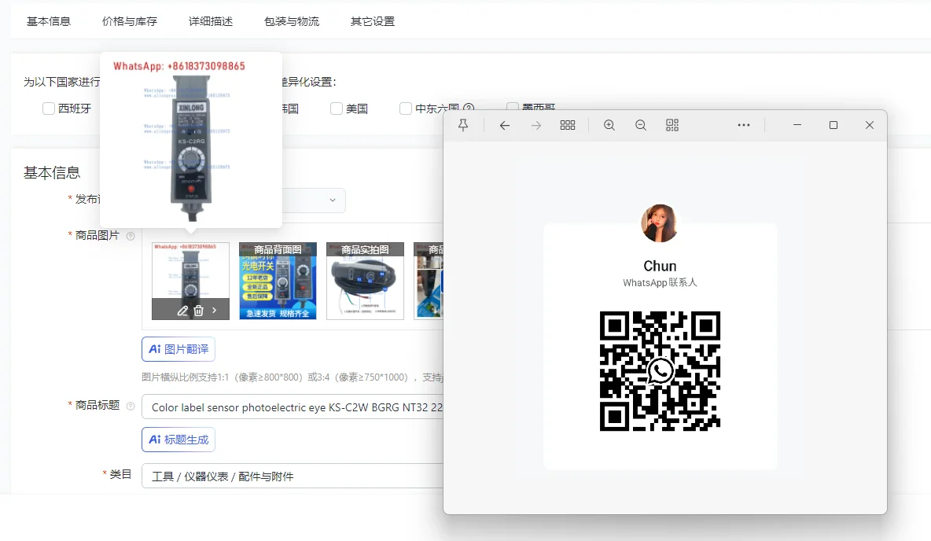Click the AI 图片翻译 button
The height and width of the screenshot is (541, 931).
click(178, 349)
